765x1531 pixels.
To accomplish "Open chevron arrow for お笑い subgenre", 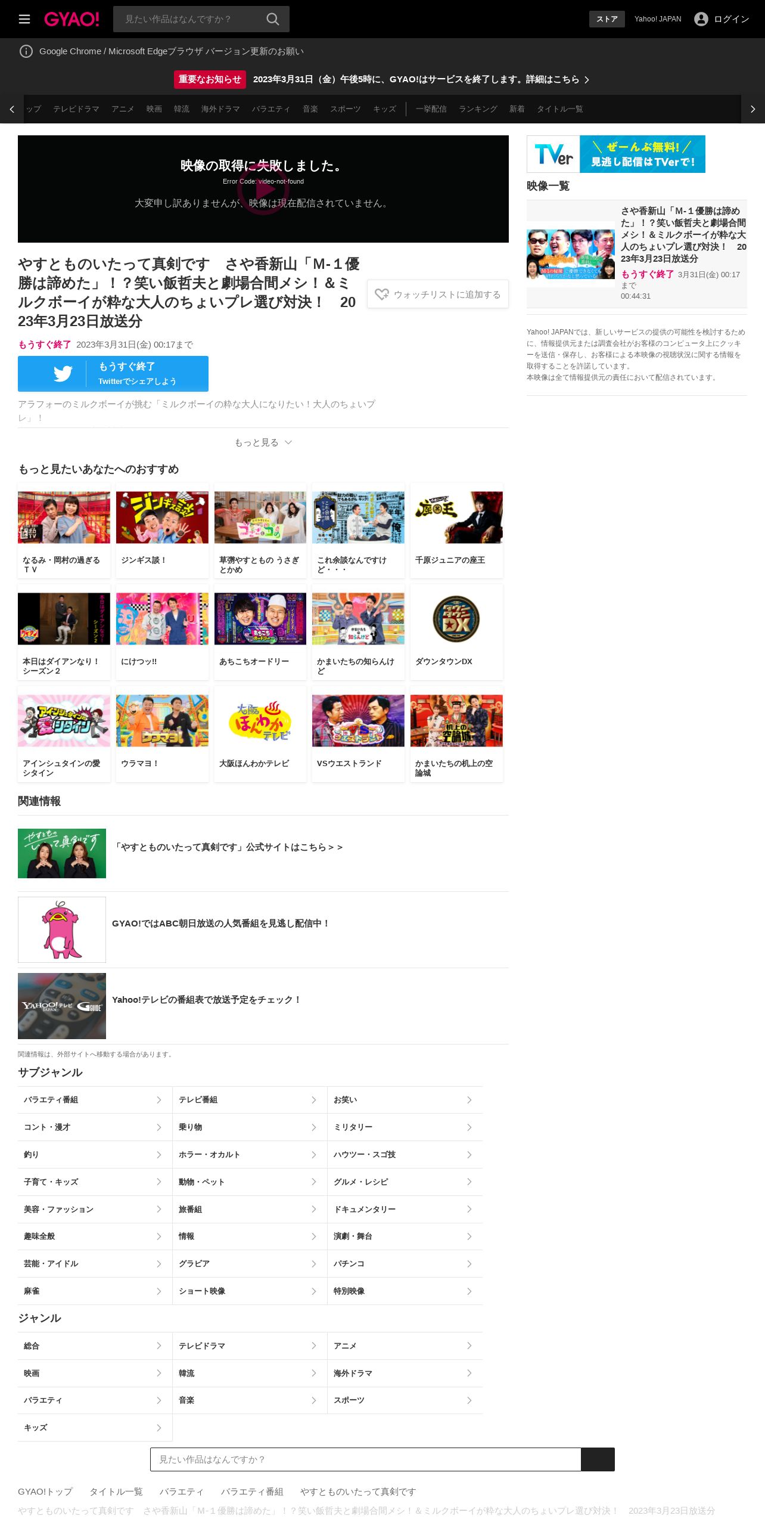I will 469,1100.
